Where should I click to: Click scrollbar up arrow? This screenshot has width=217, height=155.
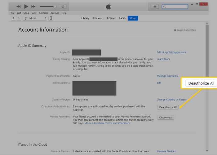coord(207,23)
